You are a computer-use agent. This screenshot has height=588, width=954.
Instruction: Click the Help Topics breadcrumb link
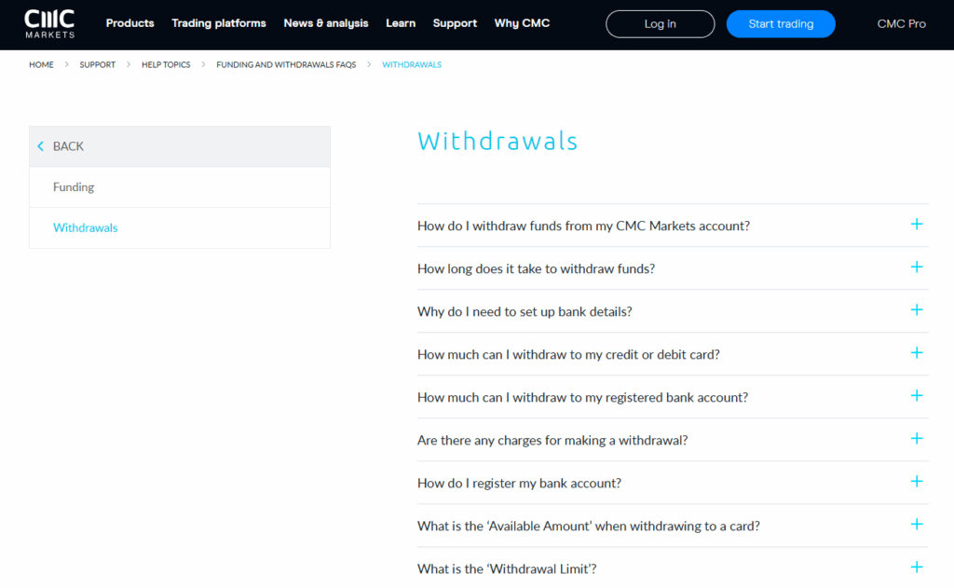click(x=166, y=65)
